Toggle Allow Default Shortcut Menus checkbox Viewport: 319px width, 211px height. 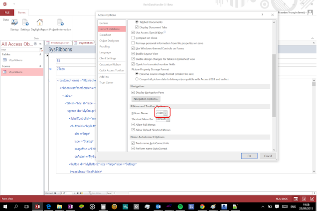point(133,130)
